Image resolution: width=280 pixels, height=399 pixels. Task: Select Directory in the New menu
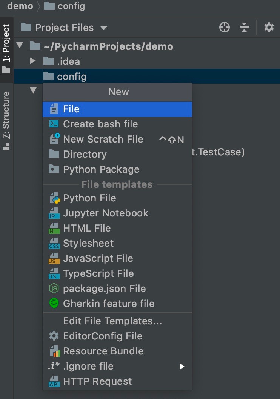[x=117, y=154]
